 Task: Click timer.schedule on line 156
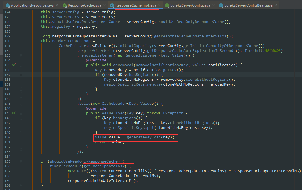(x=66, y=166)
